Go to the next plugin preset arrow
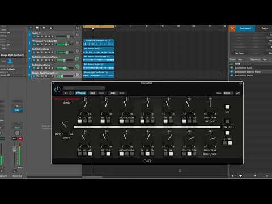 [71, 93]
